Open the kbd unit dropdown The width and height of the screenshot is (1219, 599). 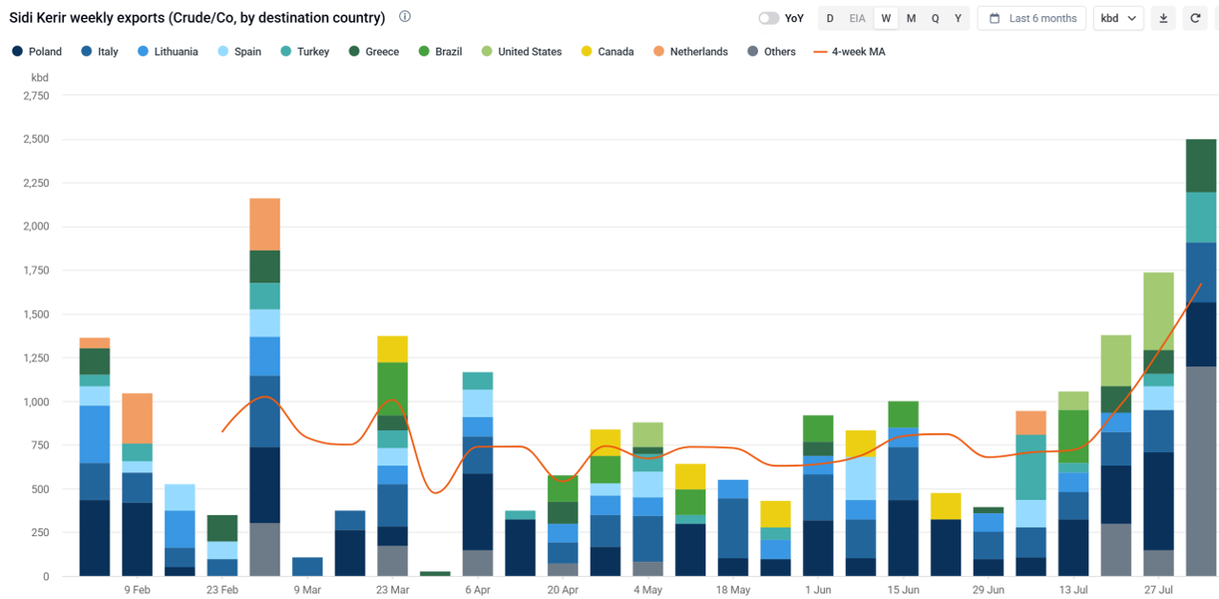tap(1118, 18)
